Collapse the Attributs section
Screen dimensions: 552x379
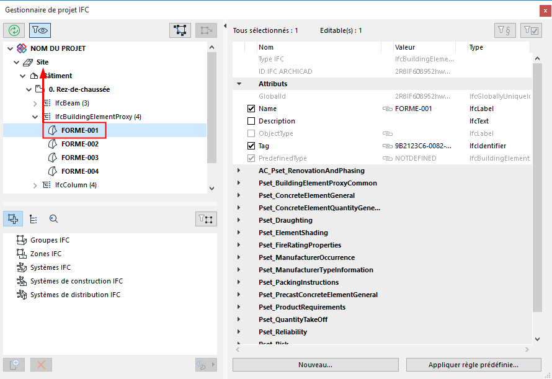coord(239,84)
